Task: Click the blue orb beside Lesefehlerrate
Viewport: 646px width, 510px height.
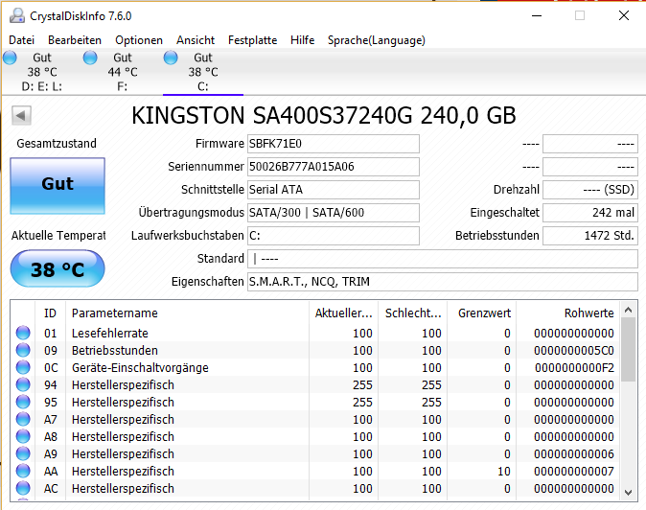Action: 23,334
